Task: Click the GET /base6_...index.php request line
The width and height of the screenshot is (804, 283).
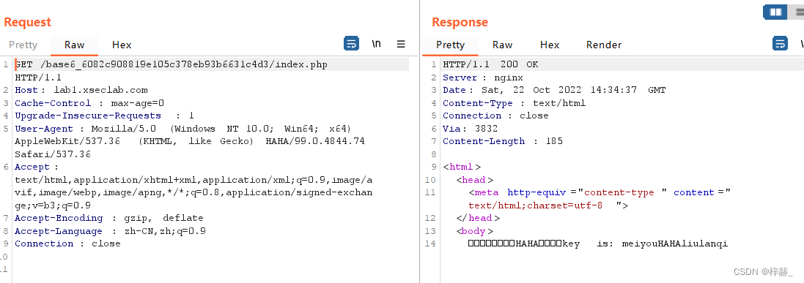Action: coord(171,64)
